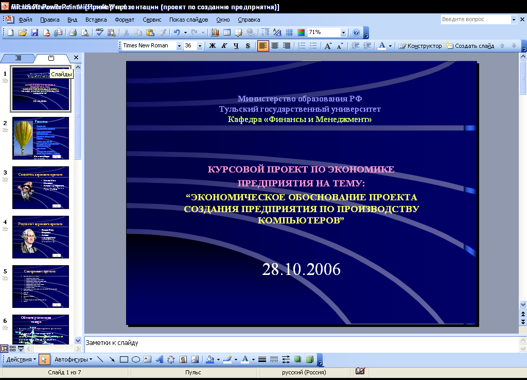Insert a Text Box from the drawing toolbar
The height and width of the screenshot is (380, 527).
pyautogui.click(x=148, y=359)
